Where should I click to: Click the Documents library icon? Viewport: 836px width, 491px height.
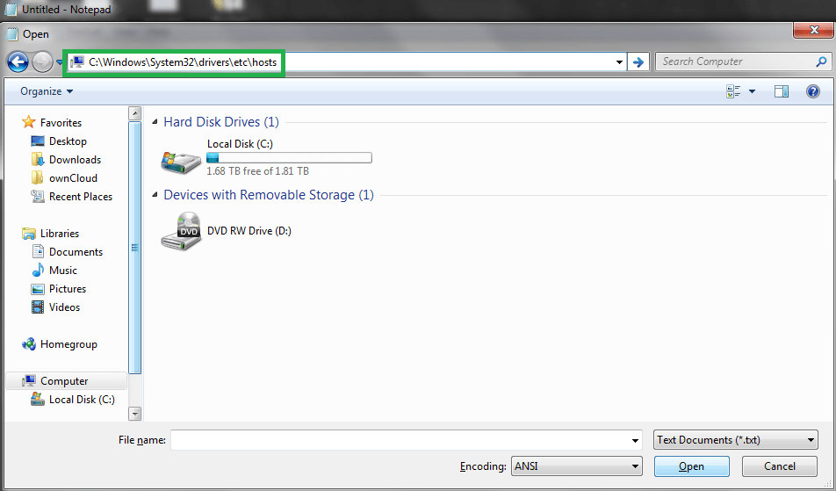[x=37, y=251]
